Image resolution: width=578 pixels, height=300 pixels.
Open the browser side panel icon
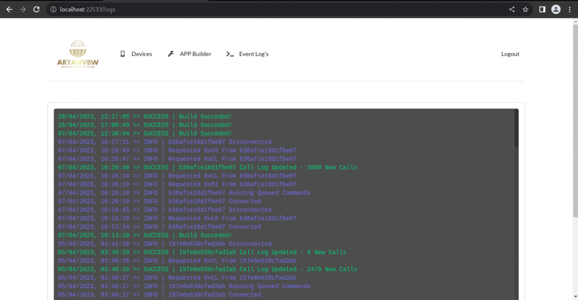click(542, 9)
